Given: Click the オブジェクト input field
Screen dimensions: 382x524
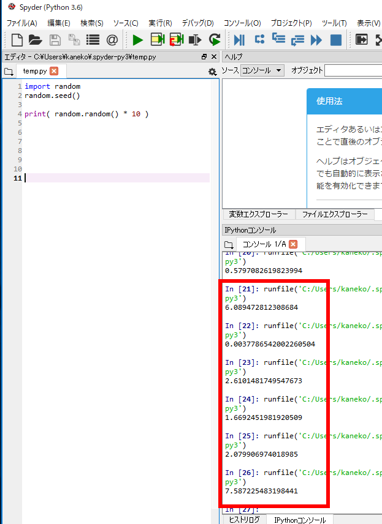Looking at the screenshot, I should [x=353, y=70].
